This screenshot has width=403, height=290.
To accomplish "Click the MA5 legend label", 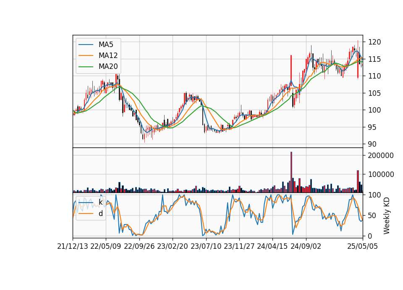I will pos(106,45).
